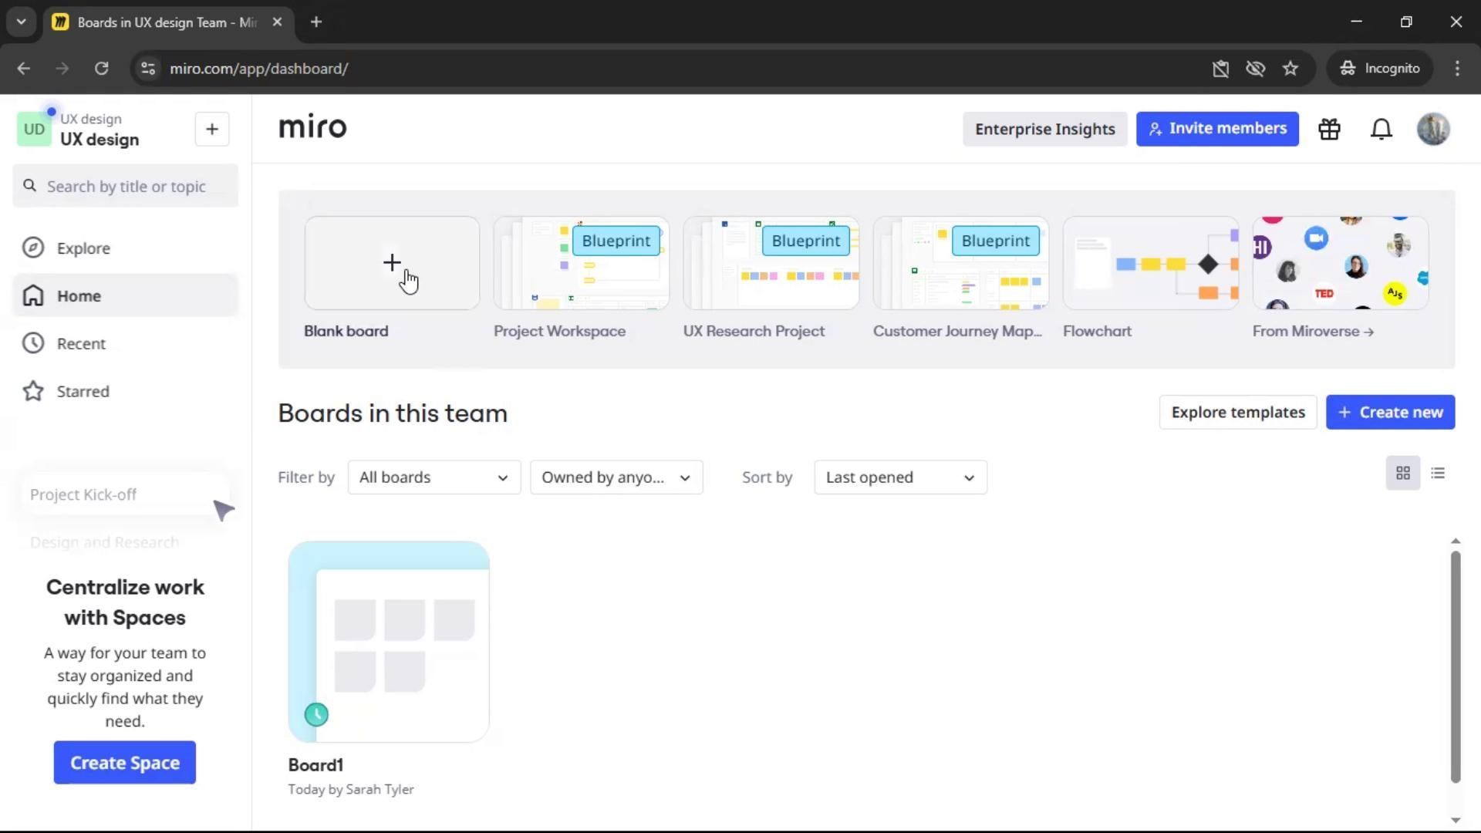
Task: Open the Owned by anyone dropdown
Action: (616, 477)
